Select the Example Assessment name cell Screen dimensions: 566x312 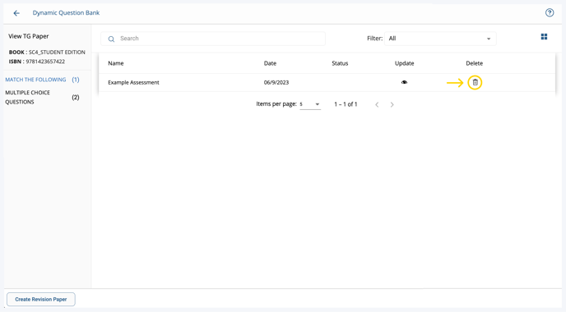tap(133, 82)
